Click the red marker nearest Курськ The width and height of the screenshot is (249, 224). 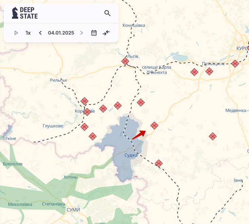235,63
